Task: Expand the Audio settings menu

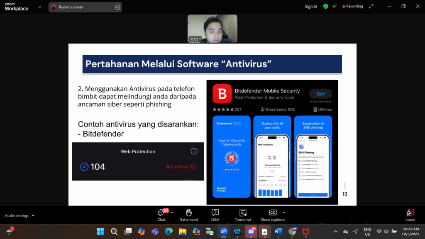Action: click(x=20, y=216)
